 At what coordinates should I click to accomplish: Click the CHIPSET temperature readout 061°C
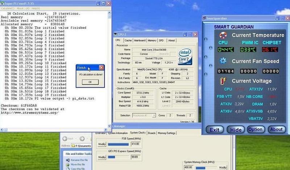[x=270, y=50]
